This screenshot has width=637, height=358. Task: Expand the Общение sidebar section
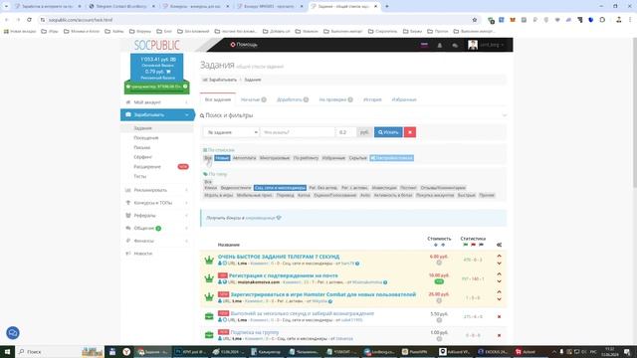point(157,228)
